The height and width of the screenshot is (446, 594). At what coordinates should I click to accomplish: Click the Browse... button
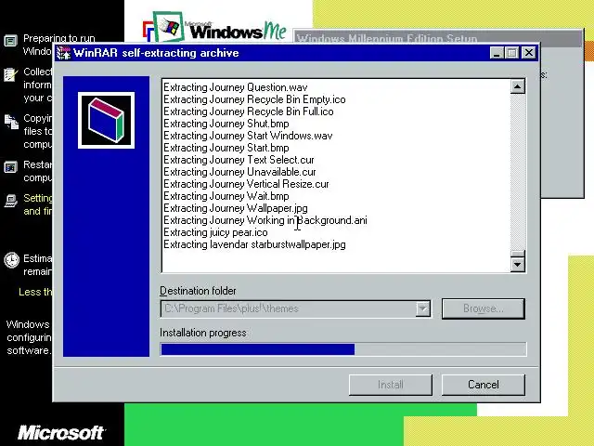pyautogui.click(x=484, y=308)
